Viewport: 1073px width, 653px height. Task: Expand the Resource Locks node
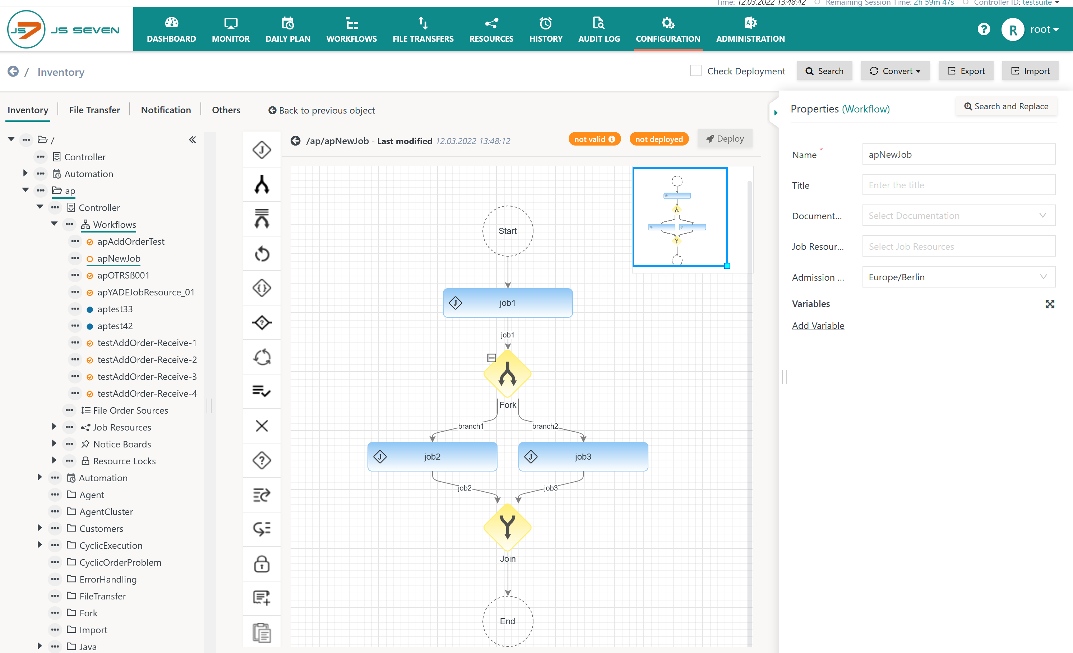click(x=54, y=460)
